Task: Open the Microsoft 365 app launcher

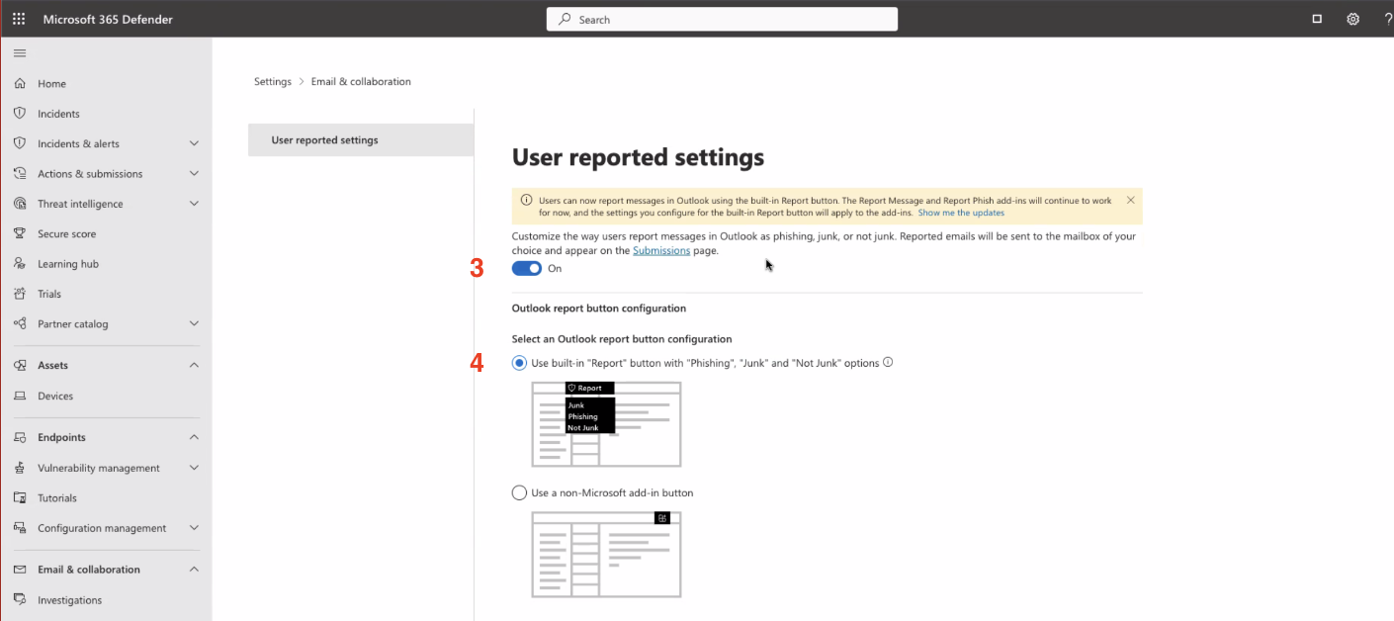Action: click(x=18, y=18)
